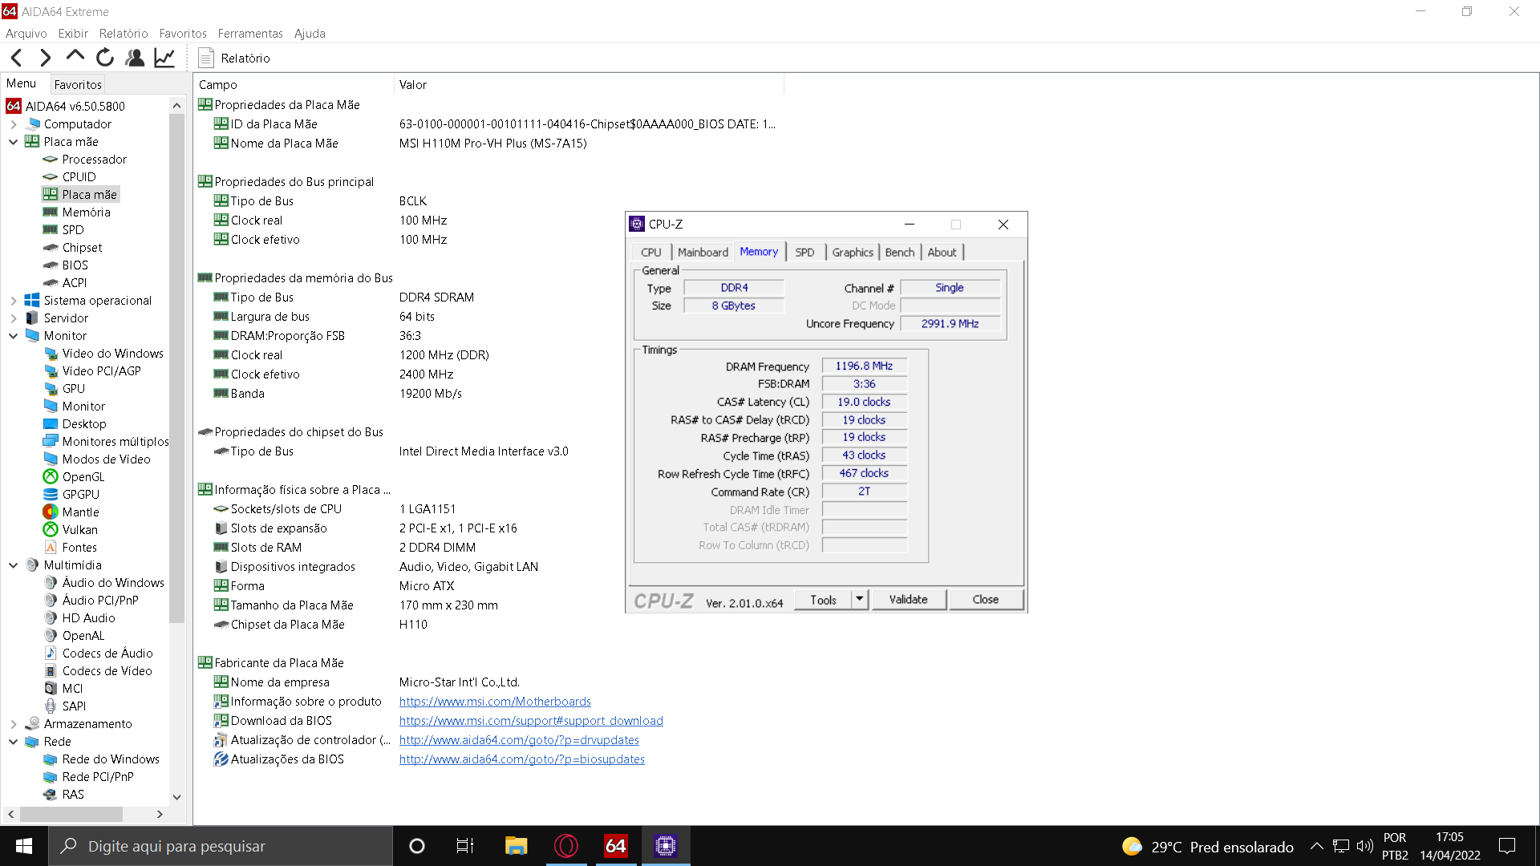Open the msi.com Motherboards link

click(x=495, y=702)
